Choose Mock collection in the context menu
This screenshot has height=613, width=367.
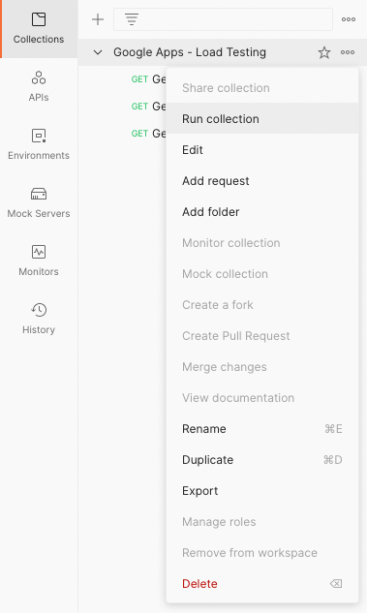point(262,274)
